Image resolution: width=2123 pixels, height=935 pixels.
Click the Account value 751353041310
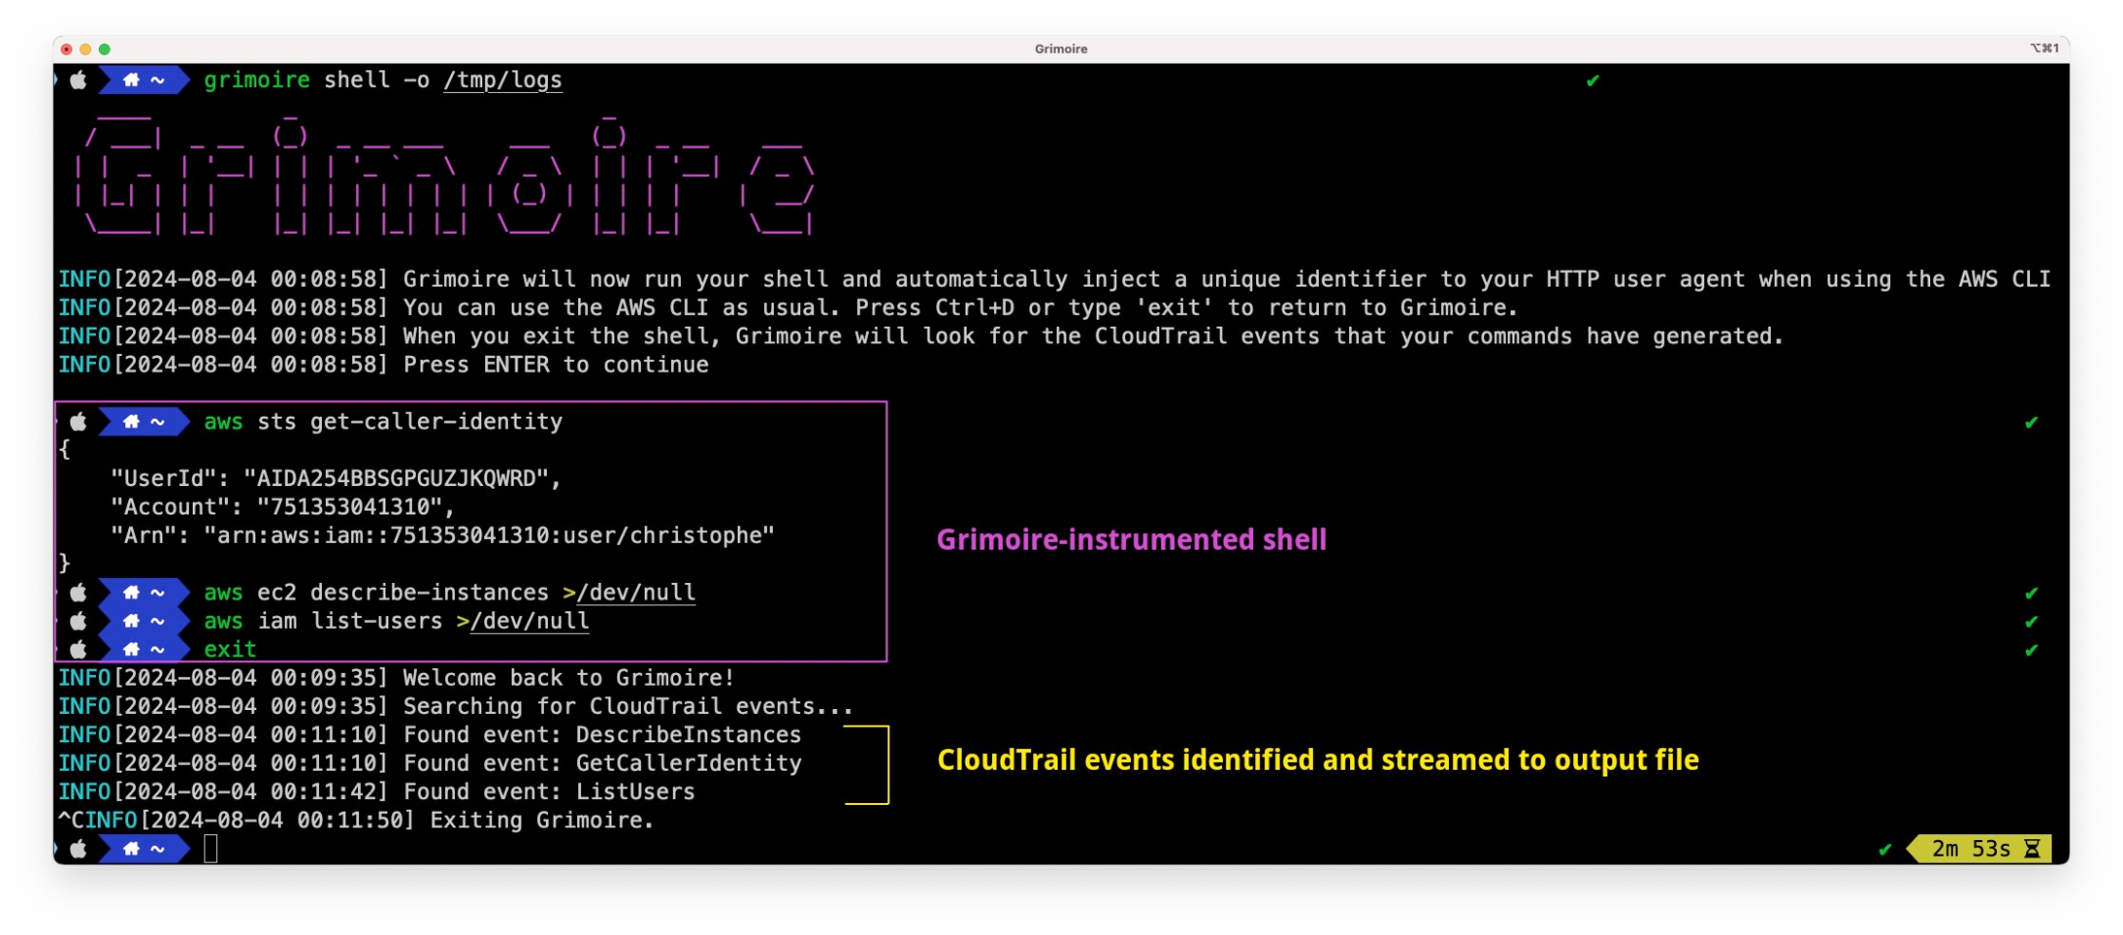point(349,507)
